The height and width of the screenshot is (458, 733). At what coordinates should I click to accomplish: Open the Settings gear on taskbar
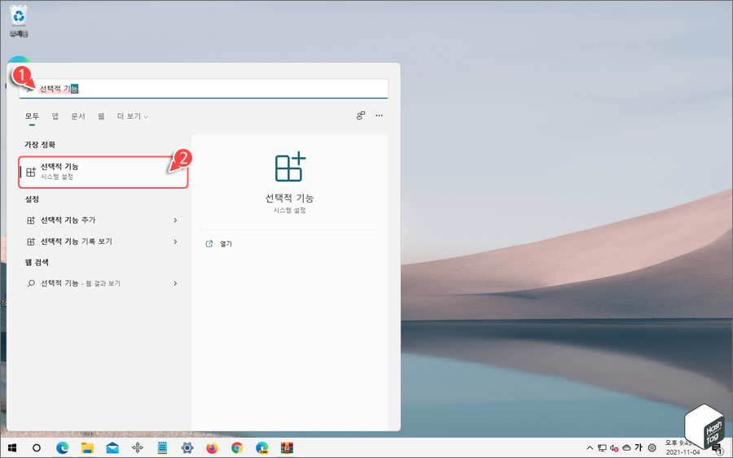pyautogui.click(x=187, y=448)
